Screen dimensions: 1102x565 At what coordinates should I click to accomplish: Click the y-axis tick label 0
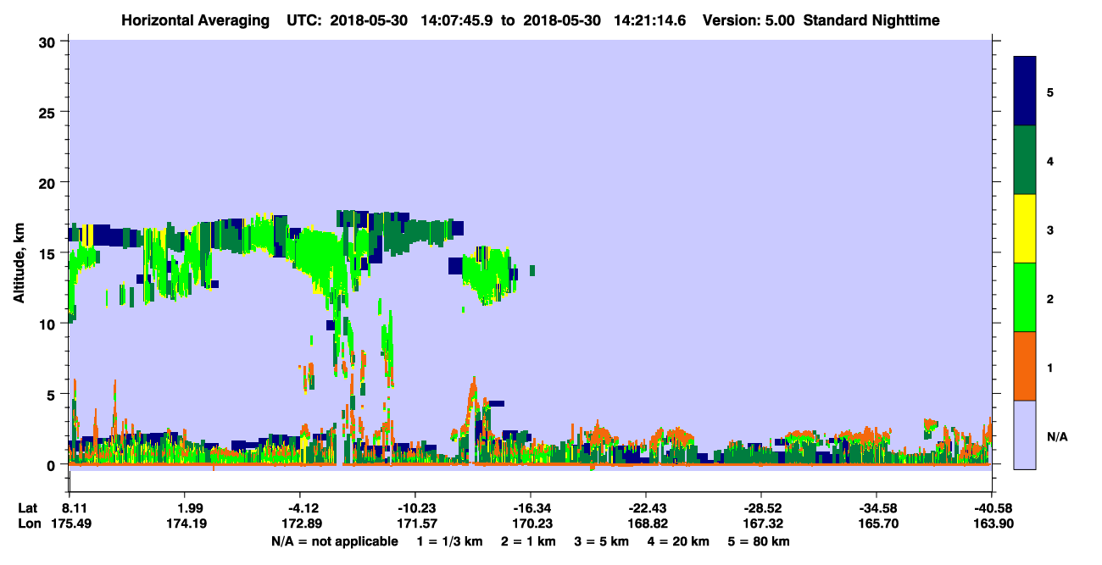tap(53, 465)
